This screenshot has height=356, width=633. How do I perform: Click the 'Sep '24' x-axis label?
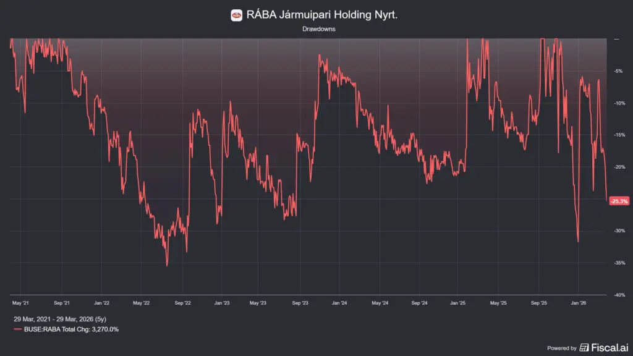pyautogui.click(x=420, y=303)
